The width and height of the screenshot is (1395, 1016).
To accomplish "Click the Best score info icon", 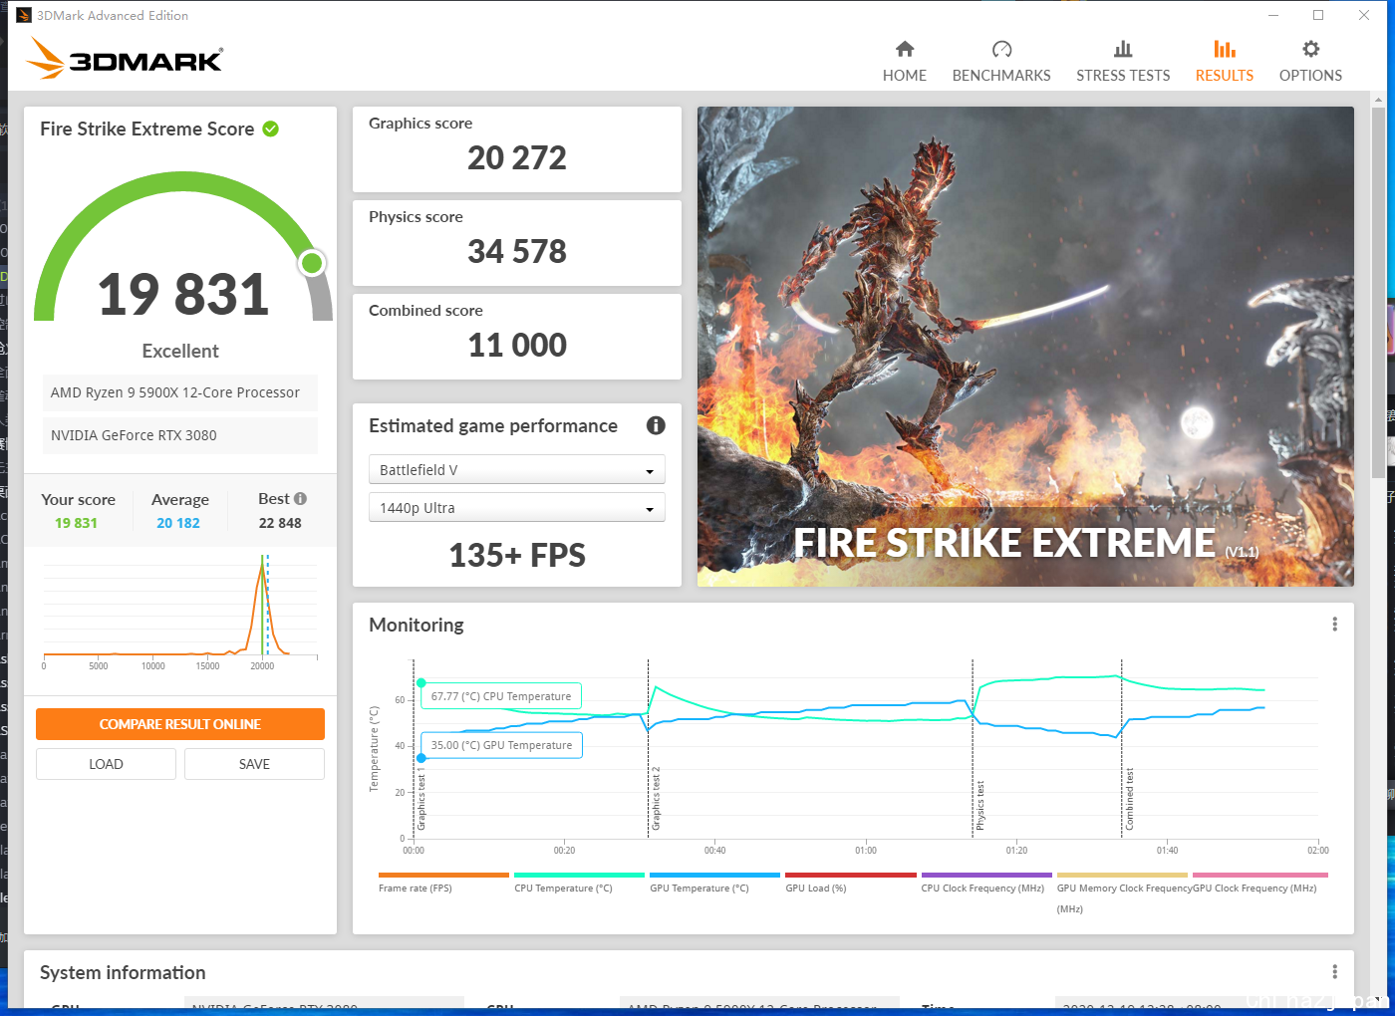I will (300, 498).
